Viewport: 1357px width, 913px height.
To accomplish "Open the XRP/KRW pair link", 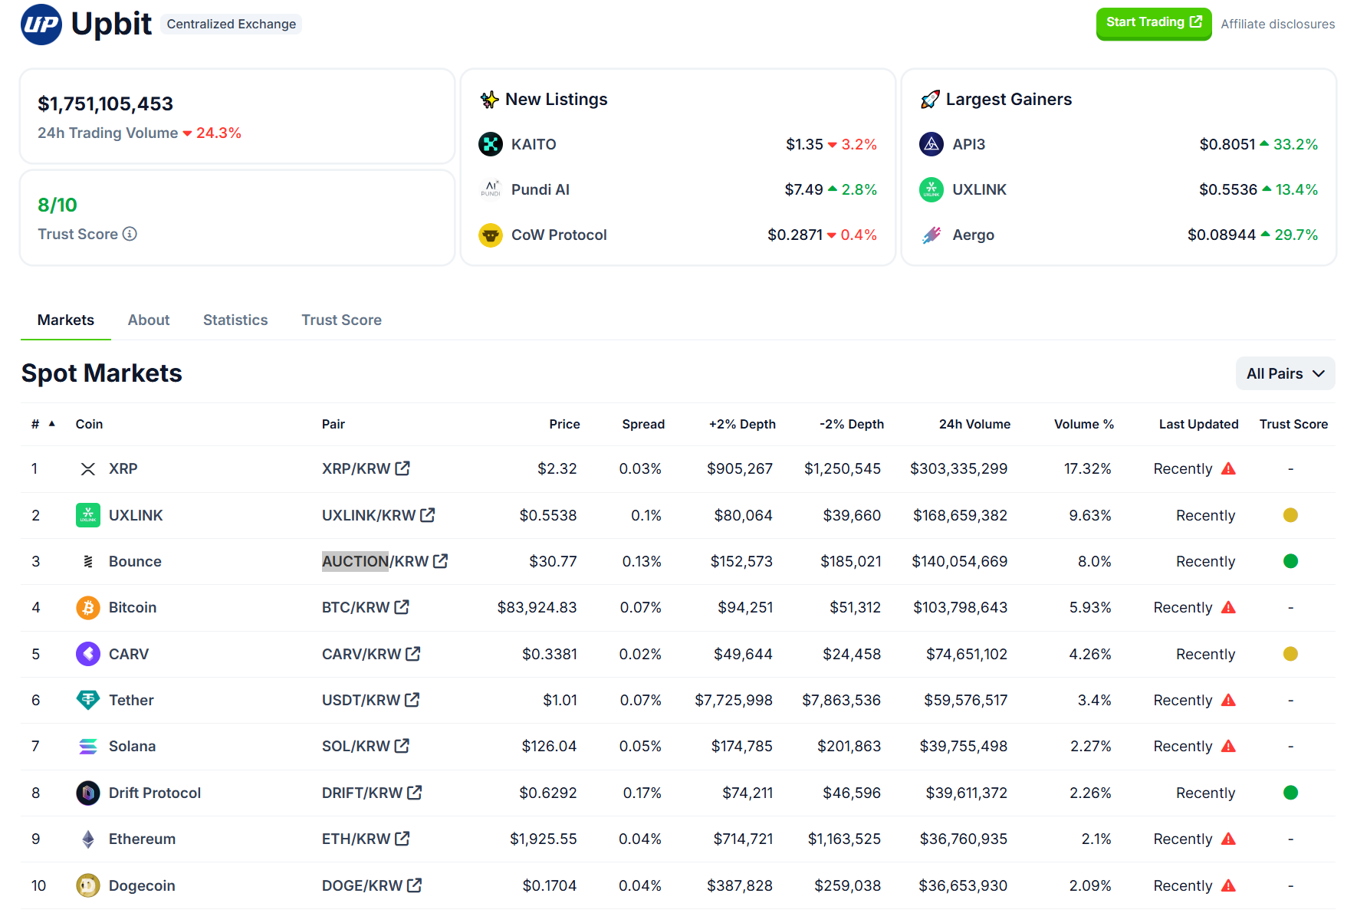I will tap(366, 468).
